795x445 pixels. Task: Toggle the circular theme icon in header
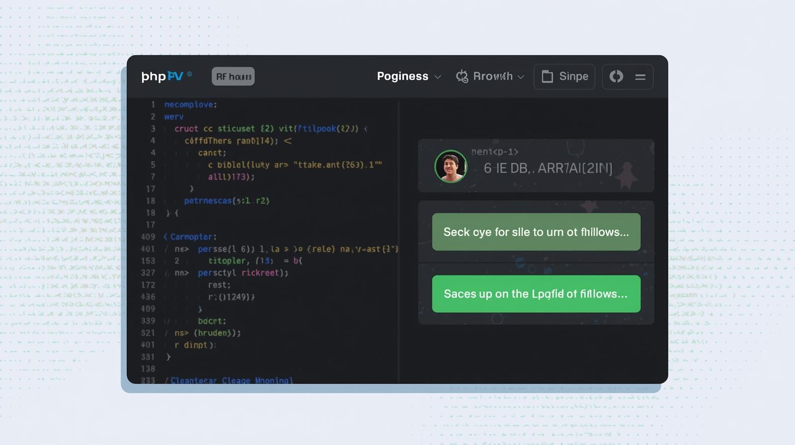pyautogui.click(x=616, y=76)
